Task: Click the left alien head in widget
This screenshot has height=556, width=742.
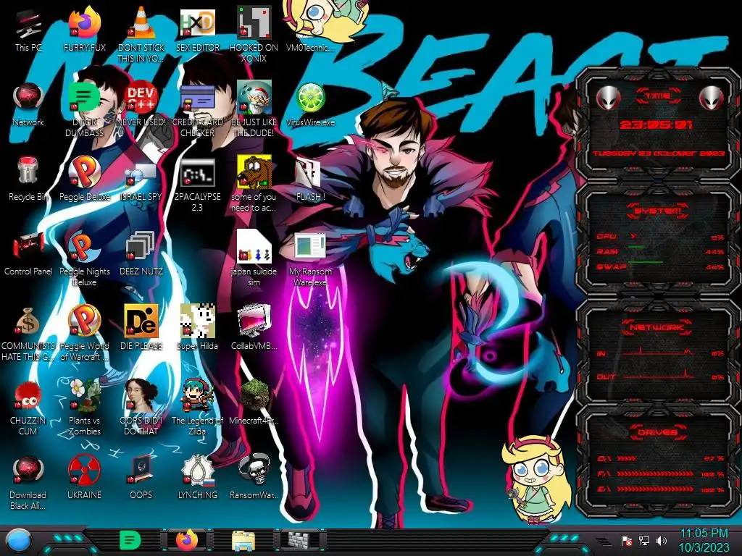Action: 608,98
